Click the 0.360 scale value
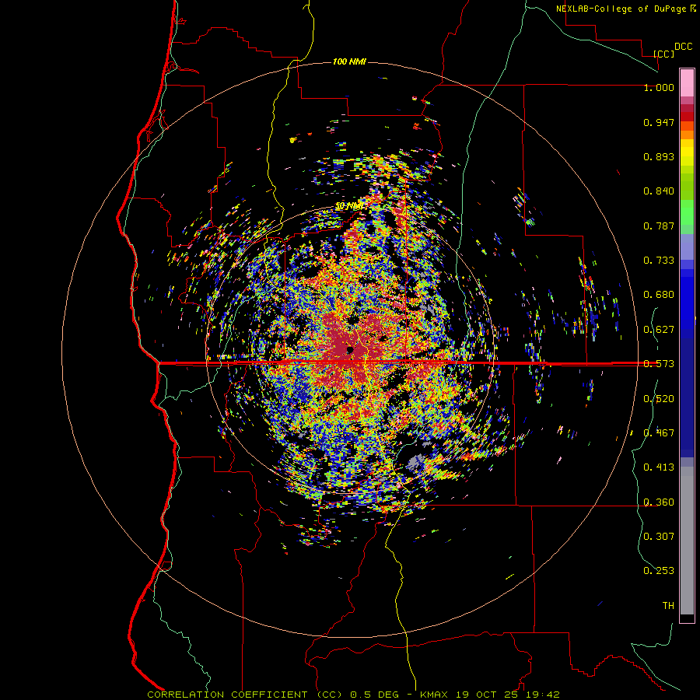The width and height of the screenshot is (700, 700). (x=659, y=502)
